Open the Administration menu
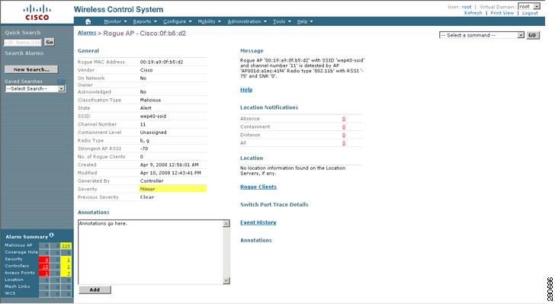Image resolution: width=555 pixels, height=304 pixels. [x=247, y=21]
